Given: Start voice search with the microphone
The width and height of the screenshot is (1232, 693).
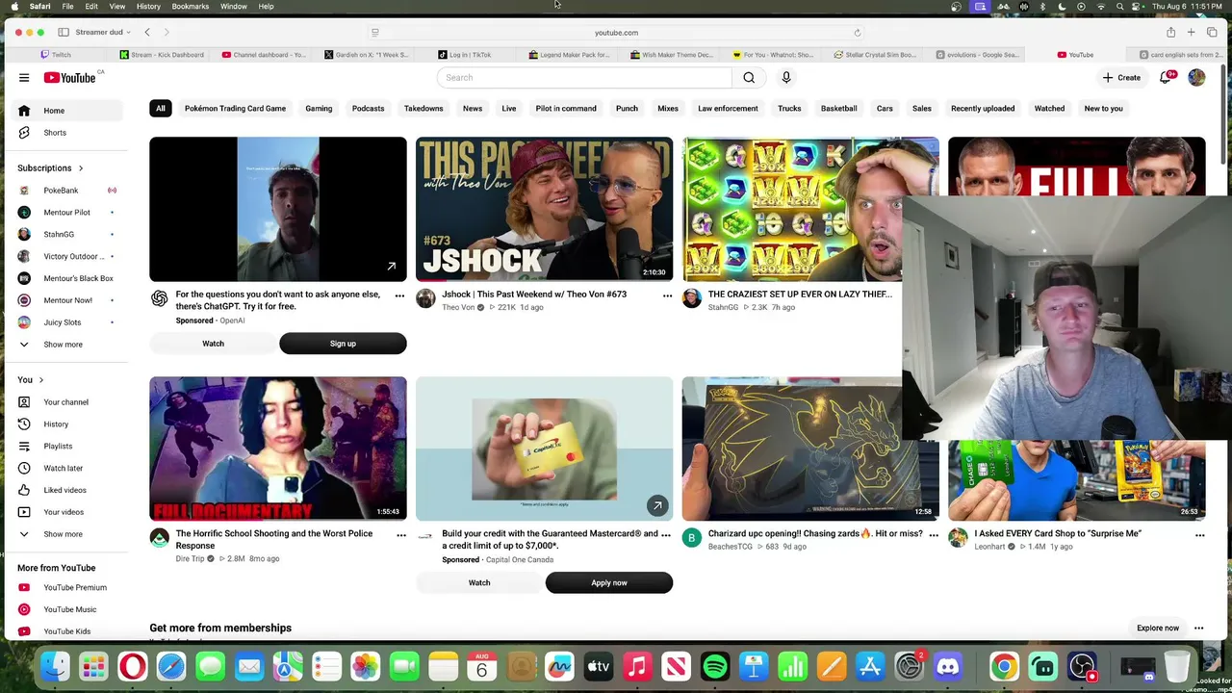Looking at the screenshot, I should [x=786, y=77].
